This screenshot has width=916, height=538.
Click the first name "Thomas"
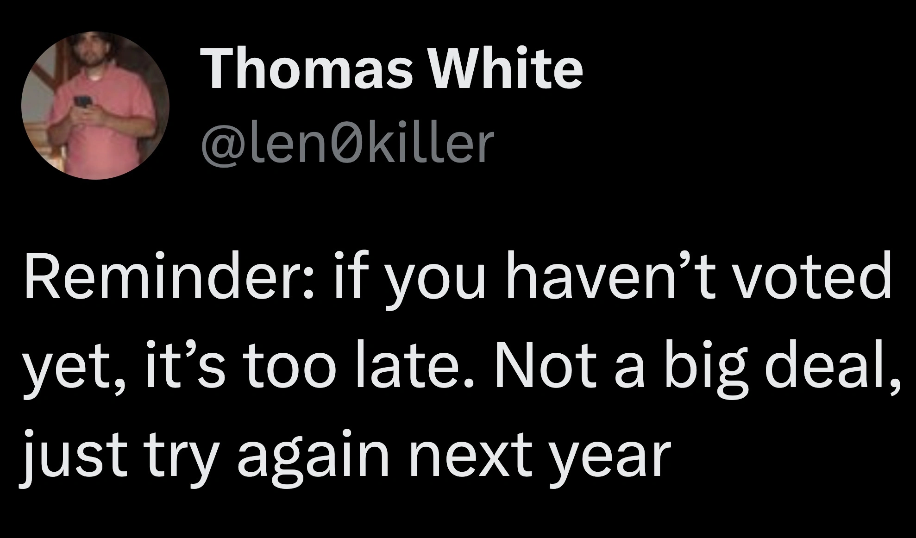[x=306, y=69]
